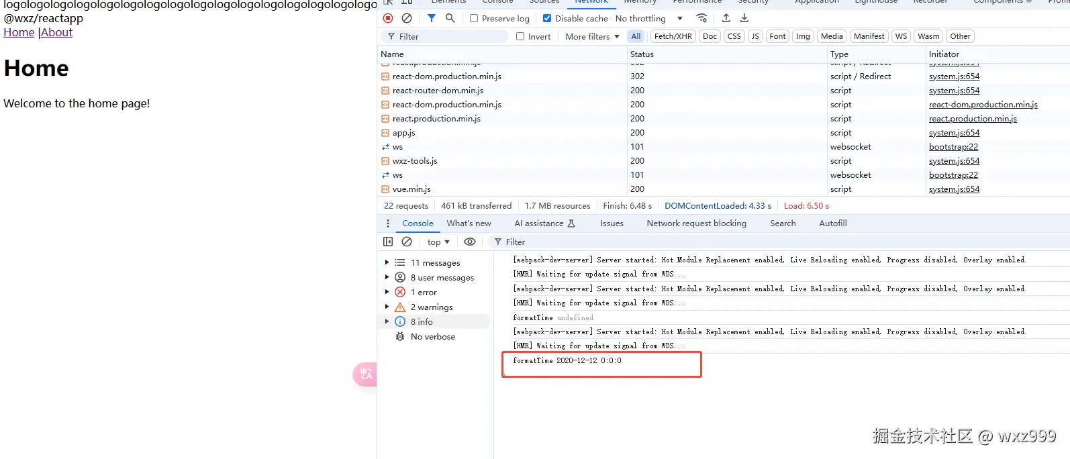Sort by the Initiator column header
The height and width of the screenshot is (459, 1070).
tap(998, 54)
